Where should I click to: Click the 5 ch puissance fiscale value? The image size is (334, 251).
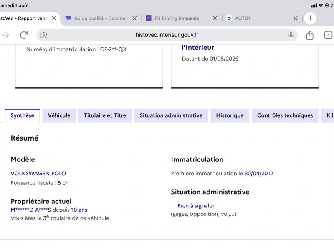(x=63, y=183)
